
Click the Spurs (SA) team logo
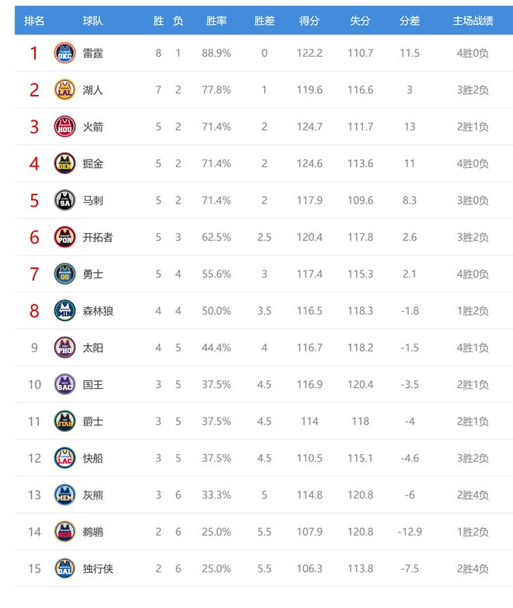65,201
